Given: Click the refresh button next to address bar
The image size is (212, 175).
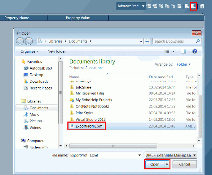Looking at the screenshot, I should tap(147, 41).
